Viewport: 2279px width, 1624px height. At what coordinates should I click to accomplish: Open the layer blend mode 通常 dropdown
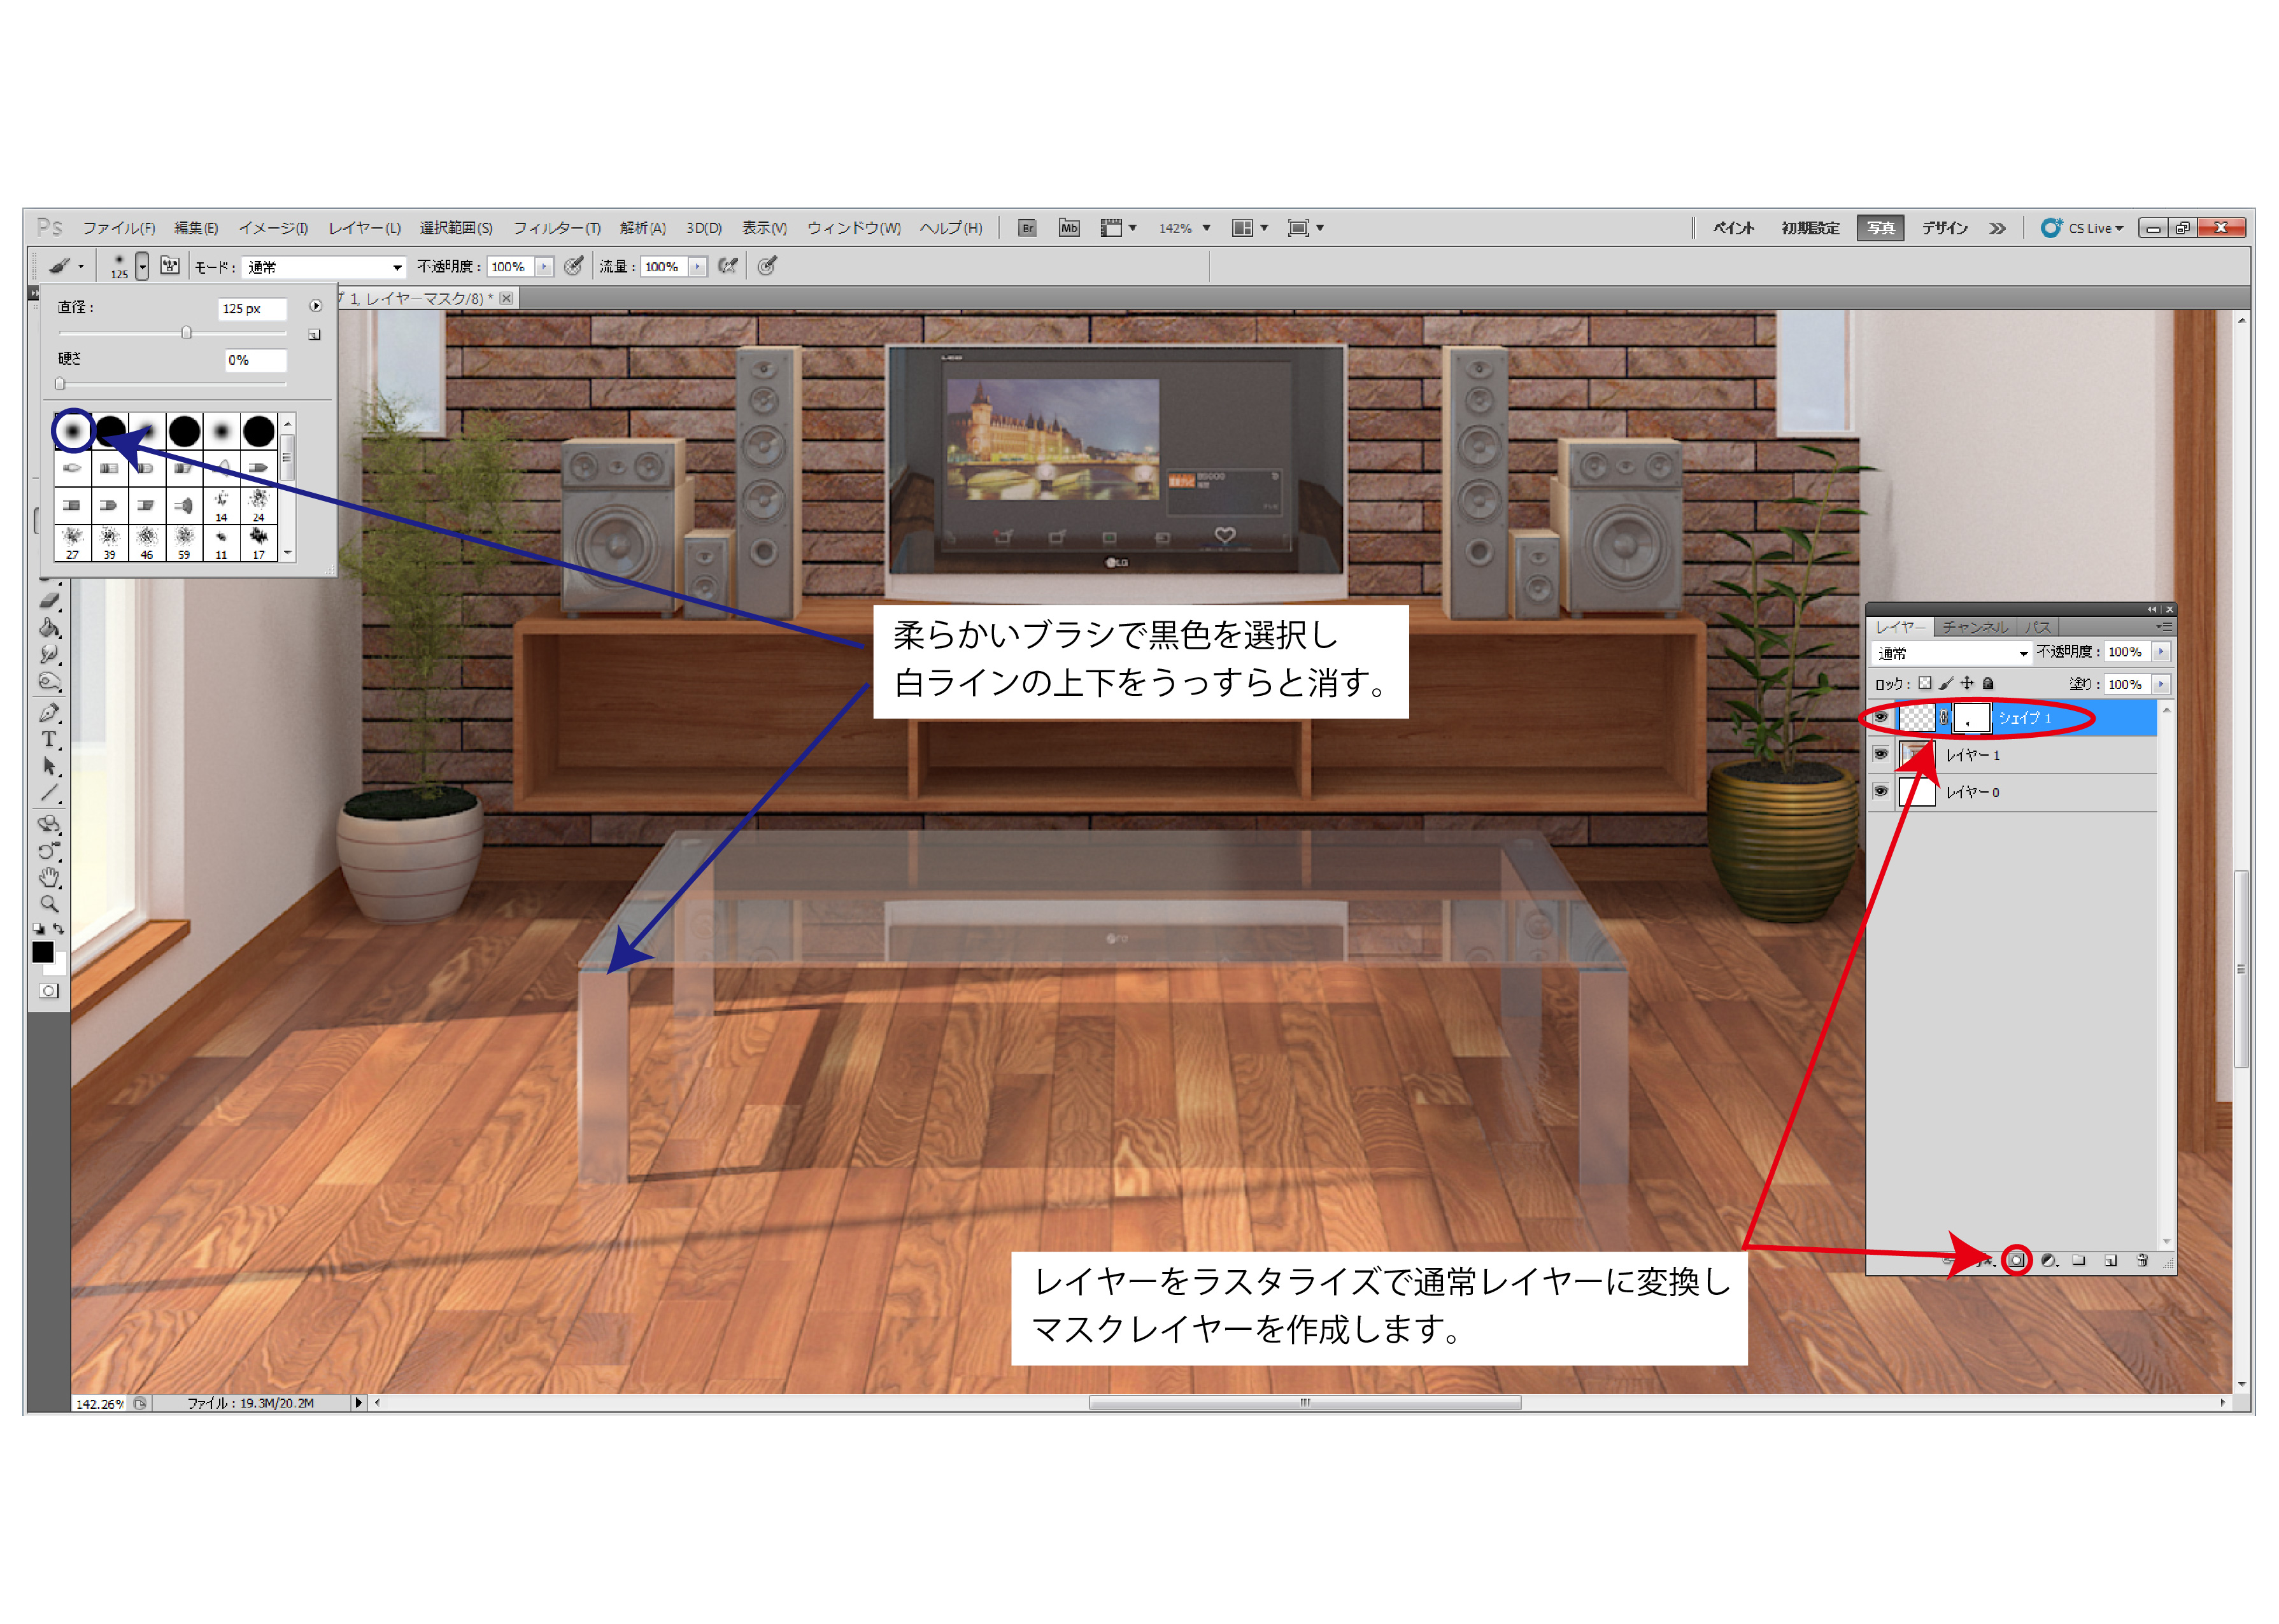tap(1951, 653)
